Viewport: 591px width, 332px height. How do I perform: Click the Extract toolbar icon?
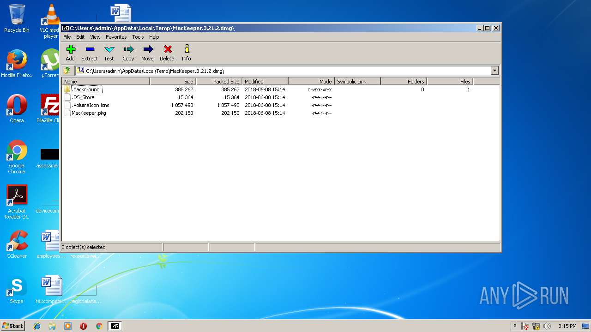click(x=90, y=53)
